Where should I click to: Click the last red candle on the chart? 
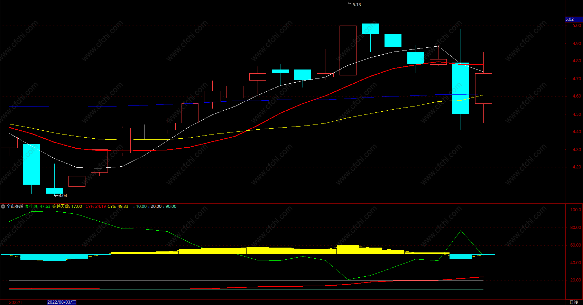(x=483, y=88)
